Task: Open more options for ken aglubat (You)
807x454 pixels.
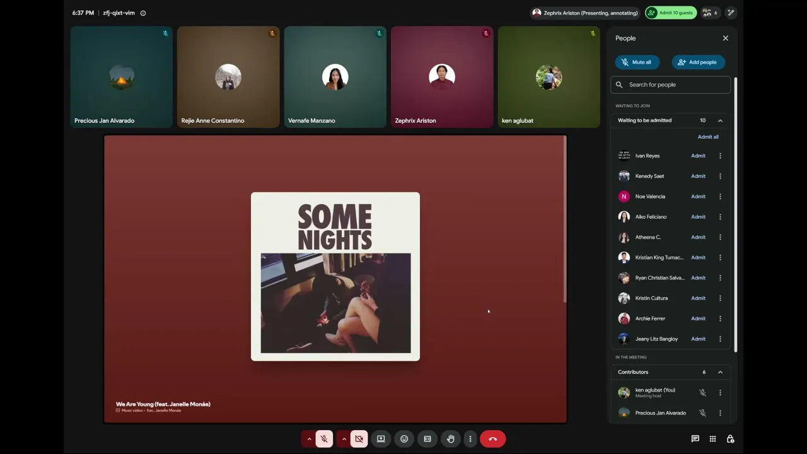Action: pos(720,392)
